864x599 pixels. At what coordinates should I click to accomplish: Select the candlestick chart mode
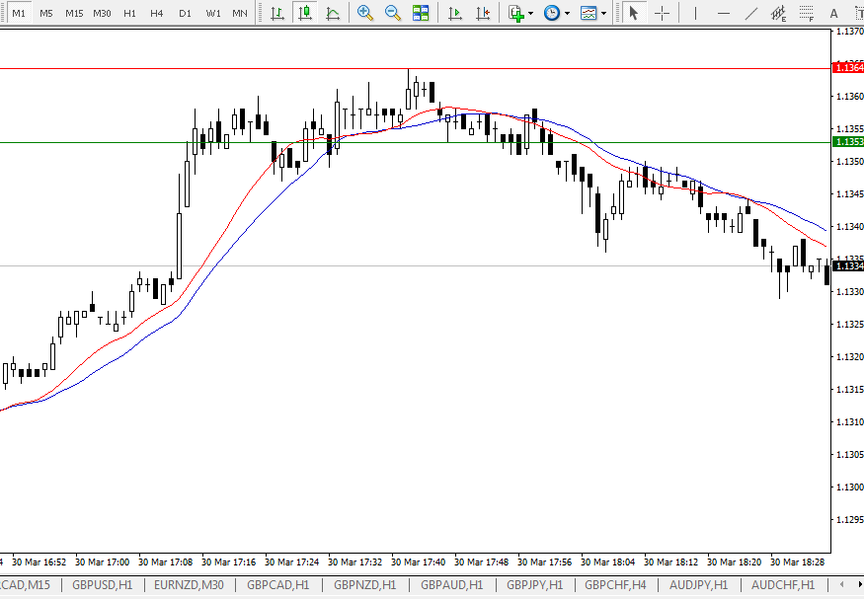coord(305,13)
